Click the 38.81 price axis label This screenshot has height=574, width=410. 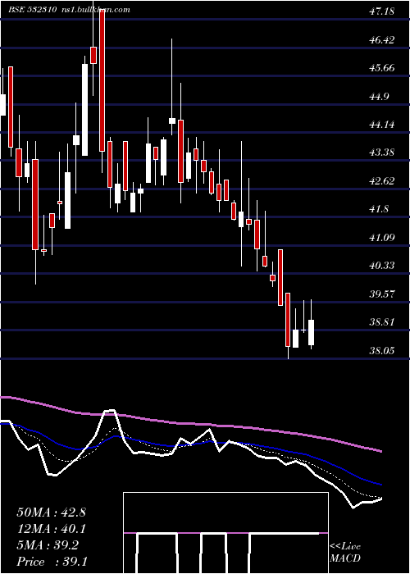[381, 322]
